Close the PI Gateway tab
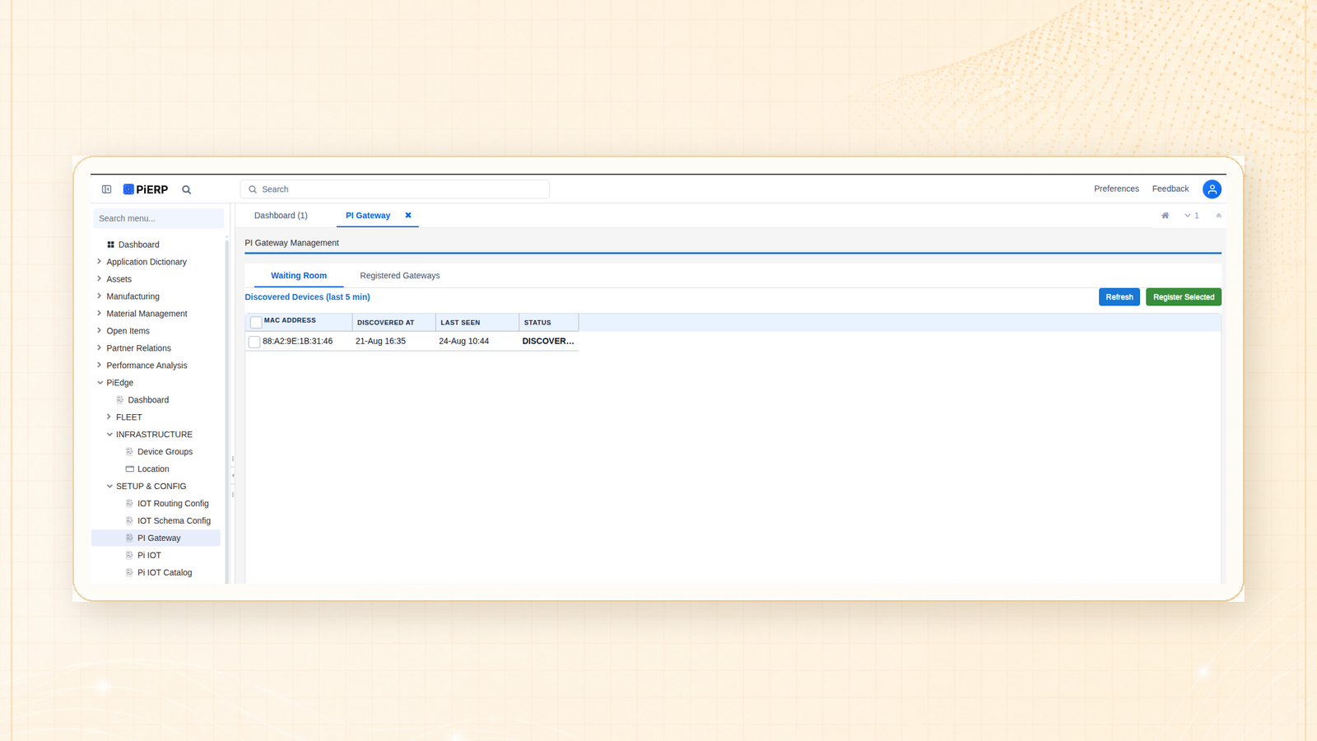1317x741 pixels. (x=407, y=215)
